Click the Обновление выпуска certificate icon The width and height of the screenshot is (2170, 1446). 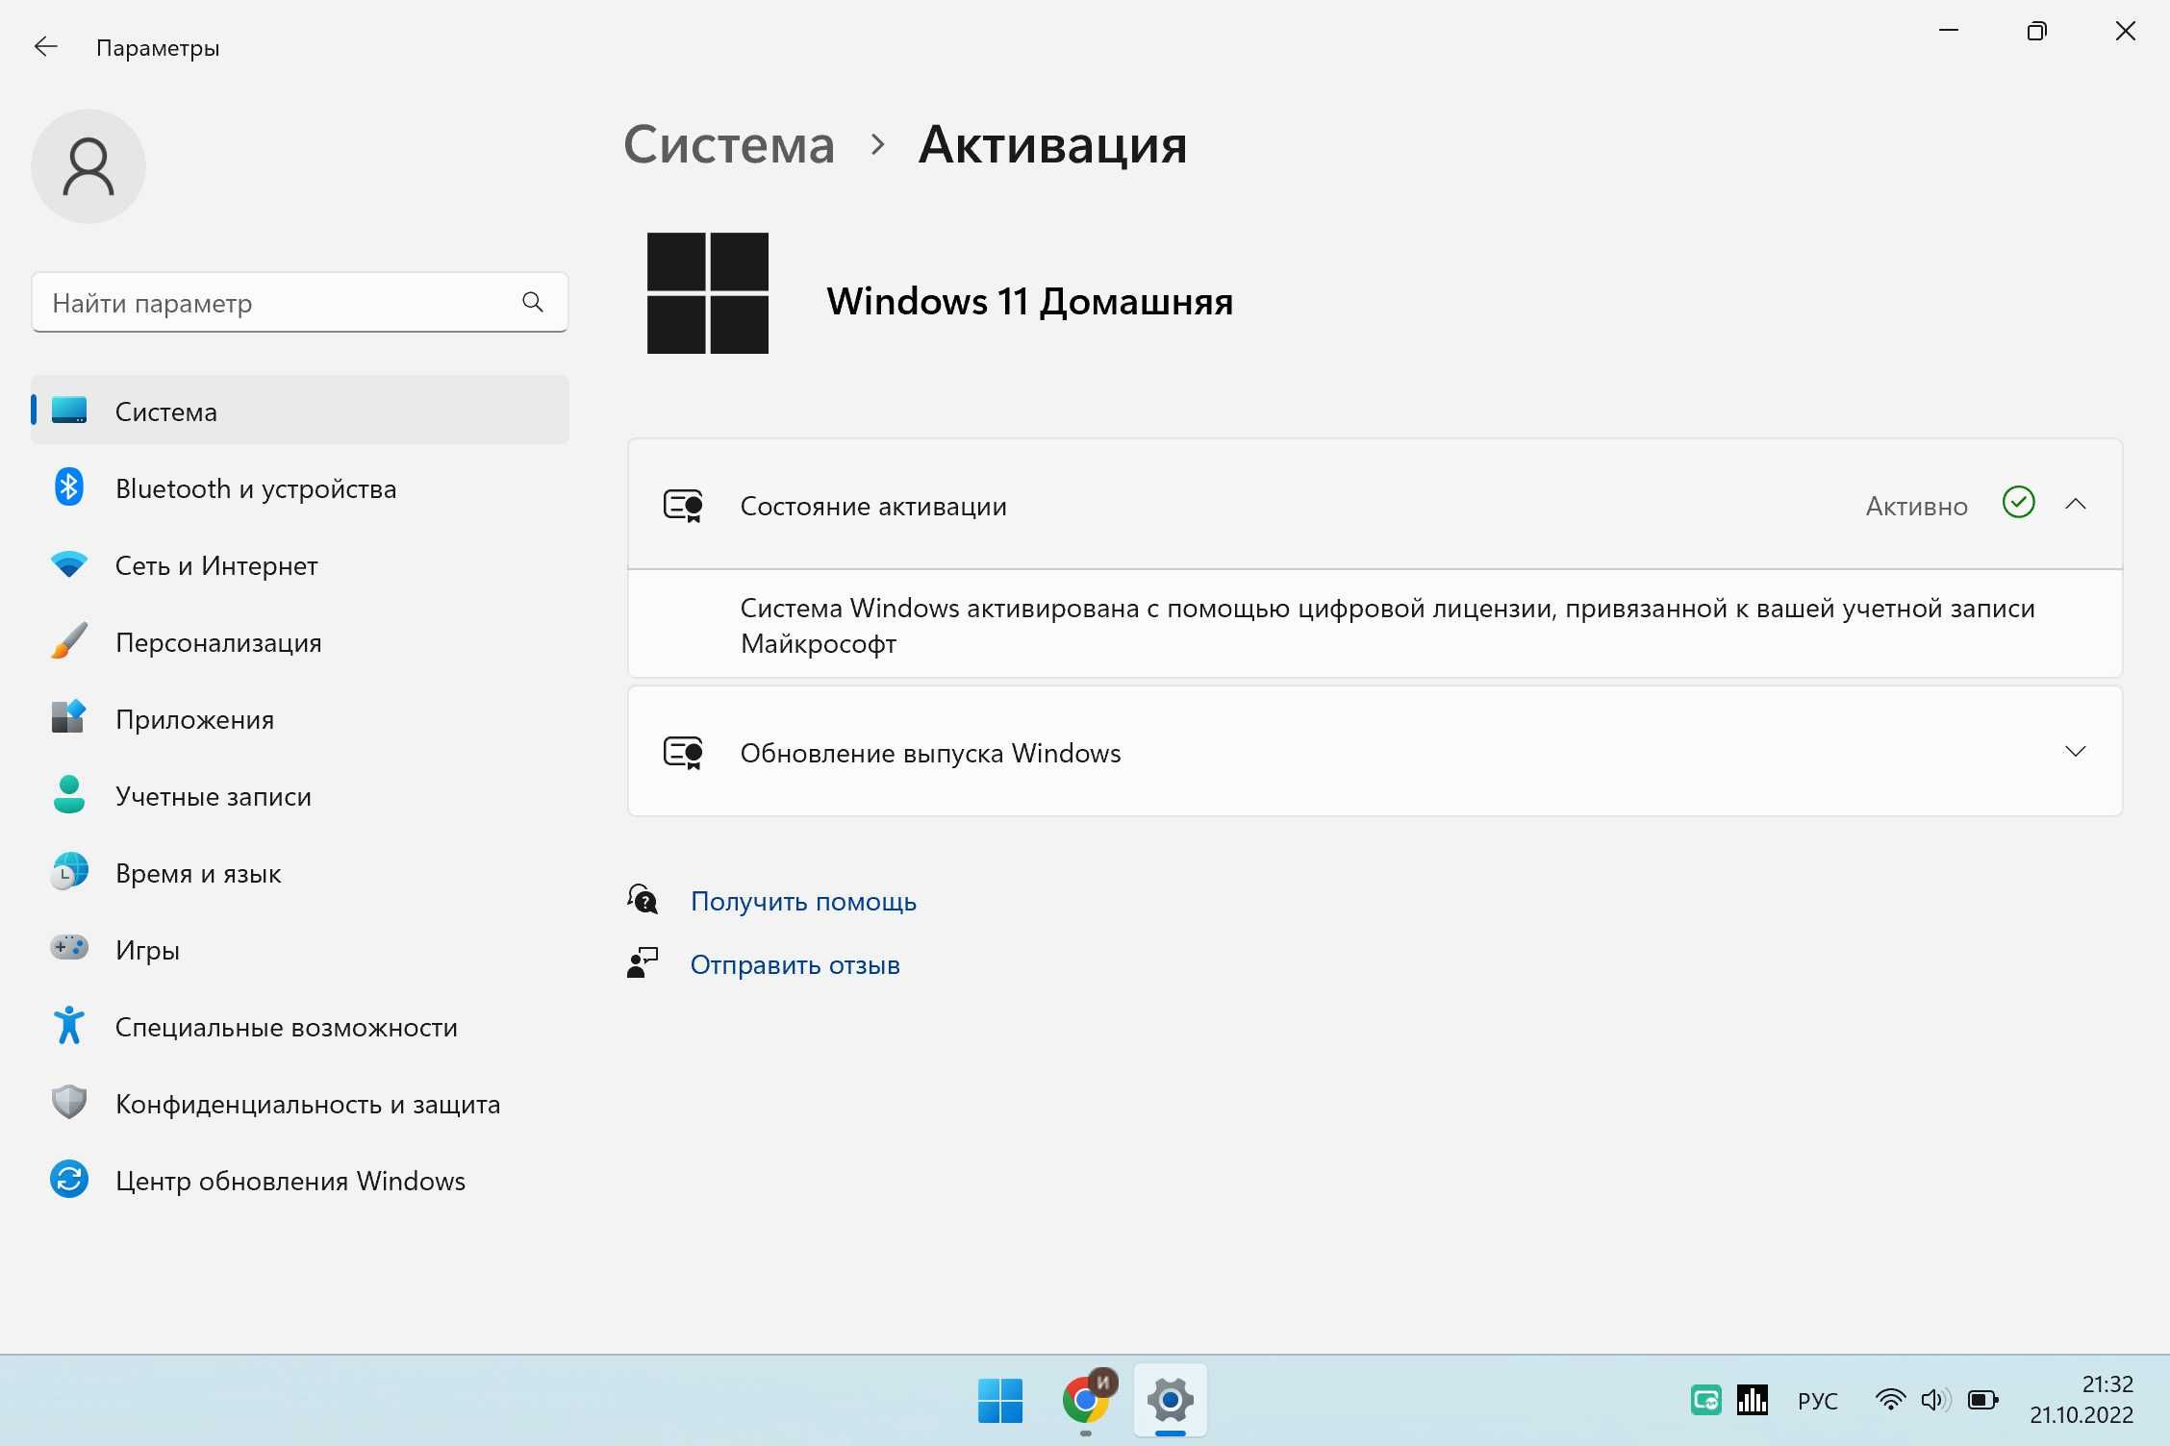pyautogui.click(x=683, y=753)
